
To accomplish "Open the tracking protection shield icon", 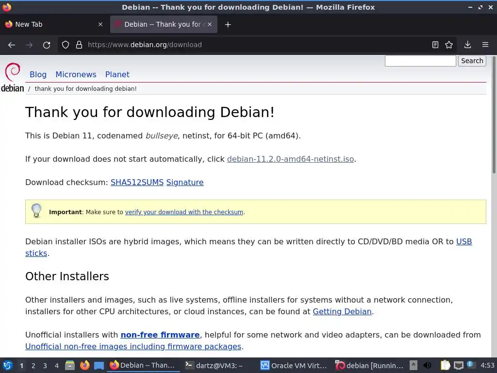I will (x=66, y=45).
